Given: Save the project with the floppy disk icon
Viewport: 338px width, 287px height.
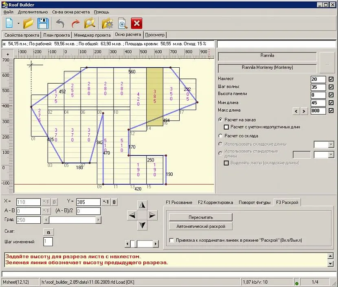Looking at the screenshot, I should (43, 23).
